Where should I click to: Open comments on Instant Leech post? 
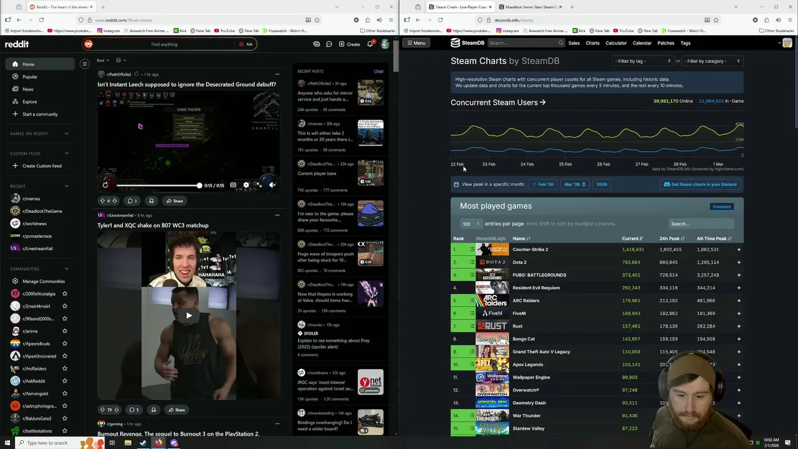[x=132, y=201]
